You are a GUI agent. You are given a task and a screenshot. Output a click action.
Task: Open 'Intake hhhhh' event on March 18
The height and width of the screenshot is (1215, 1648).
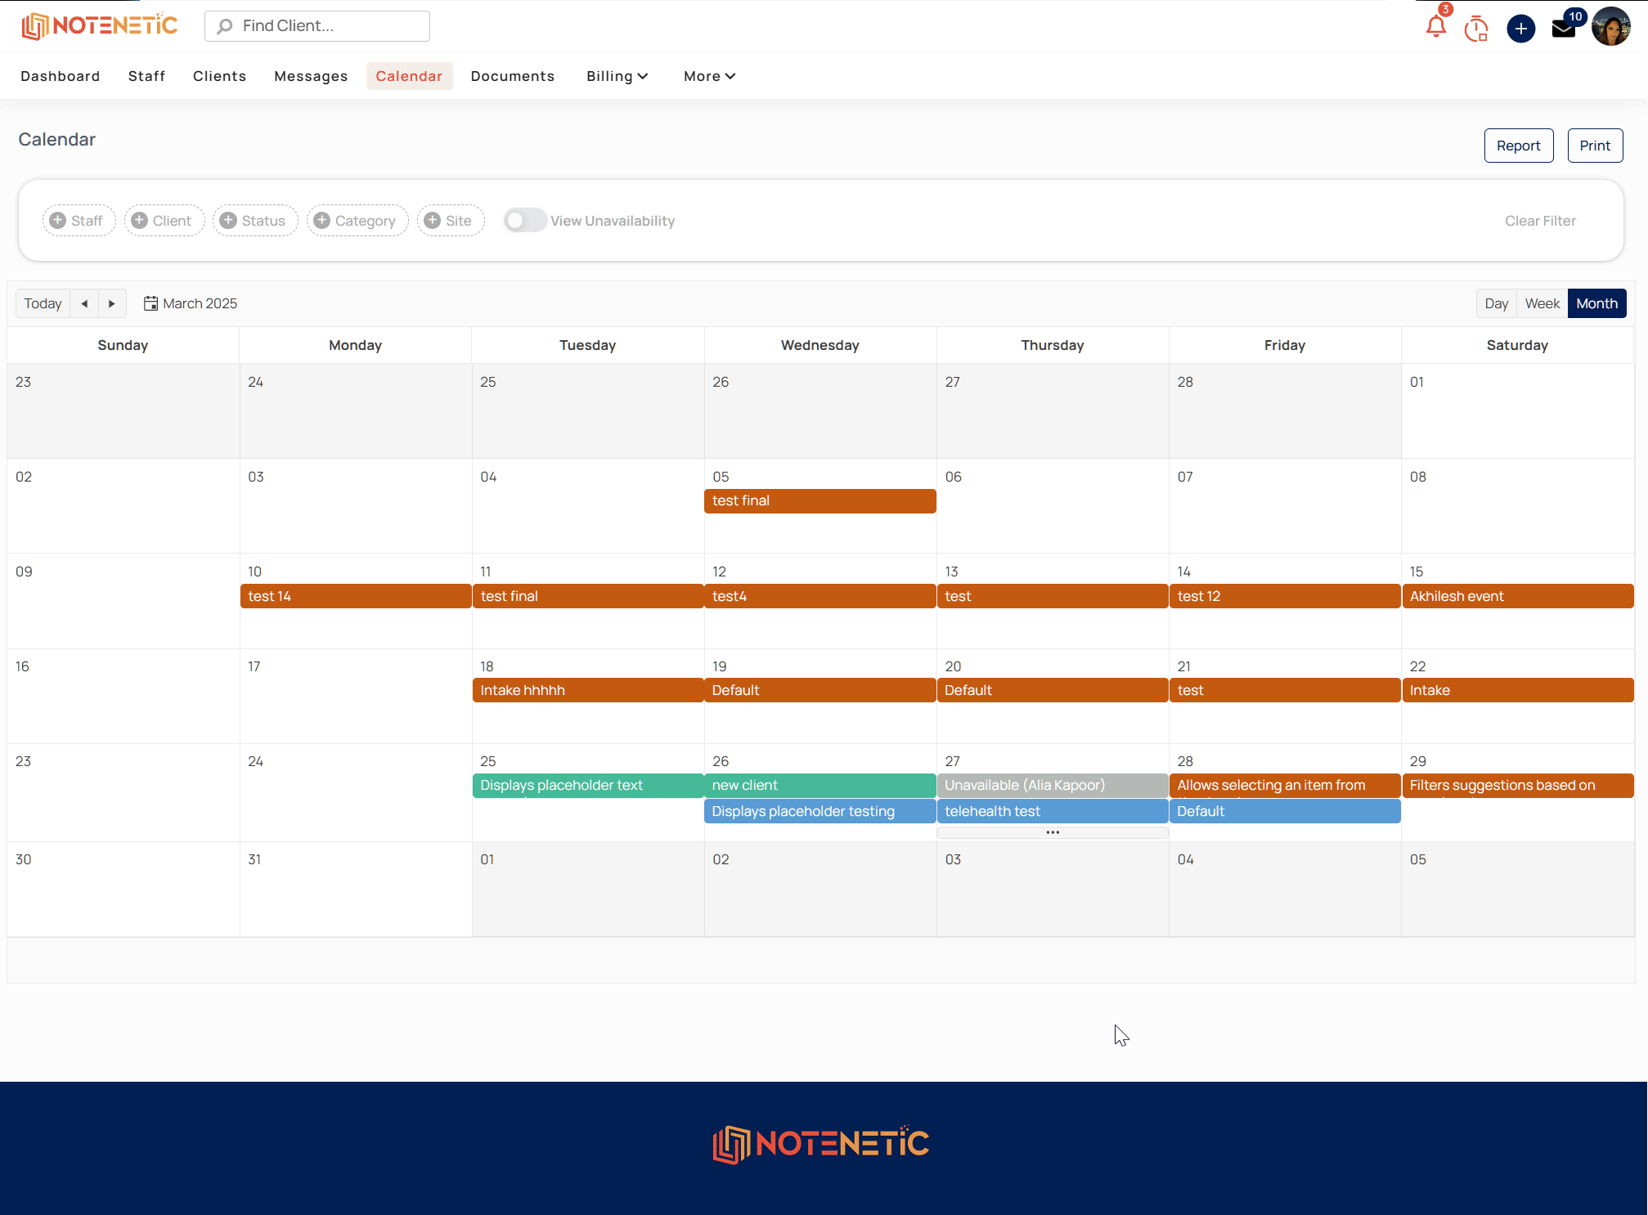588,690
